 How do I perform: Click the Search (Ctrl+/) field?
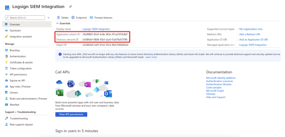click(x=25, y=17)
